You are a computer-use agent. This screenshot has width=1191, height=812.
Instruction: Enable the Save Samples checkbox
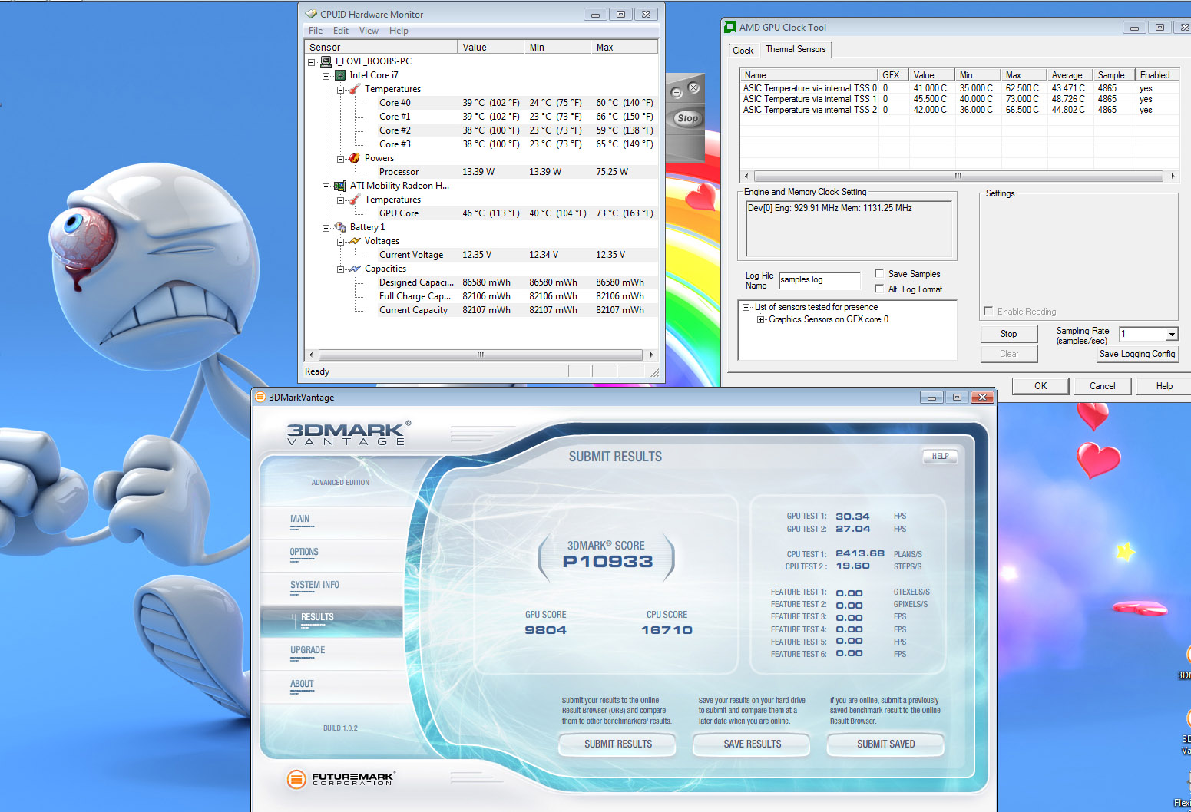tap(879, 273)
